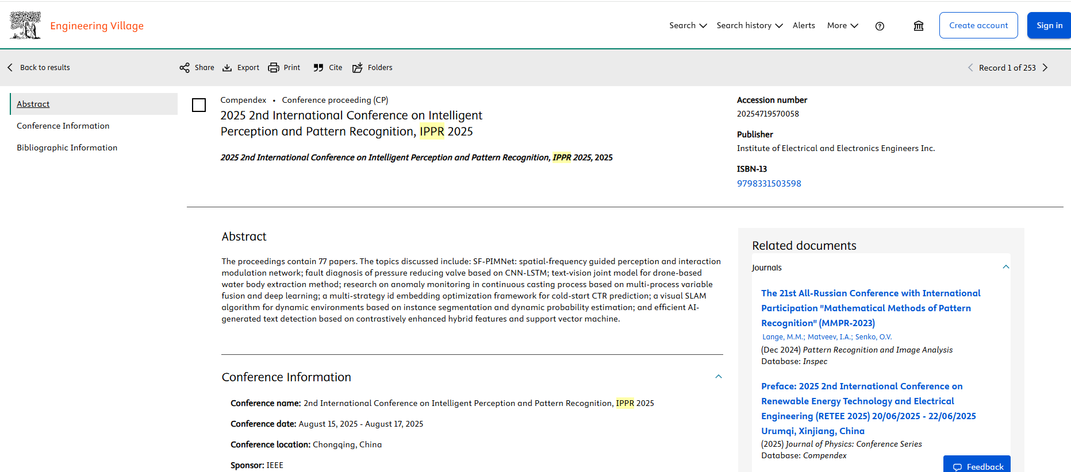This screenshot has width=1071, height=472.
Task: Go to previous record arrow
Action: 970,68
